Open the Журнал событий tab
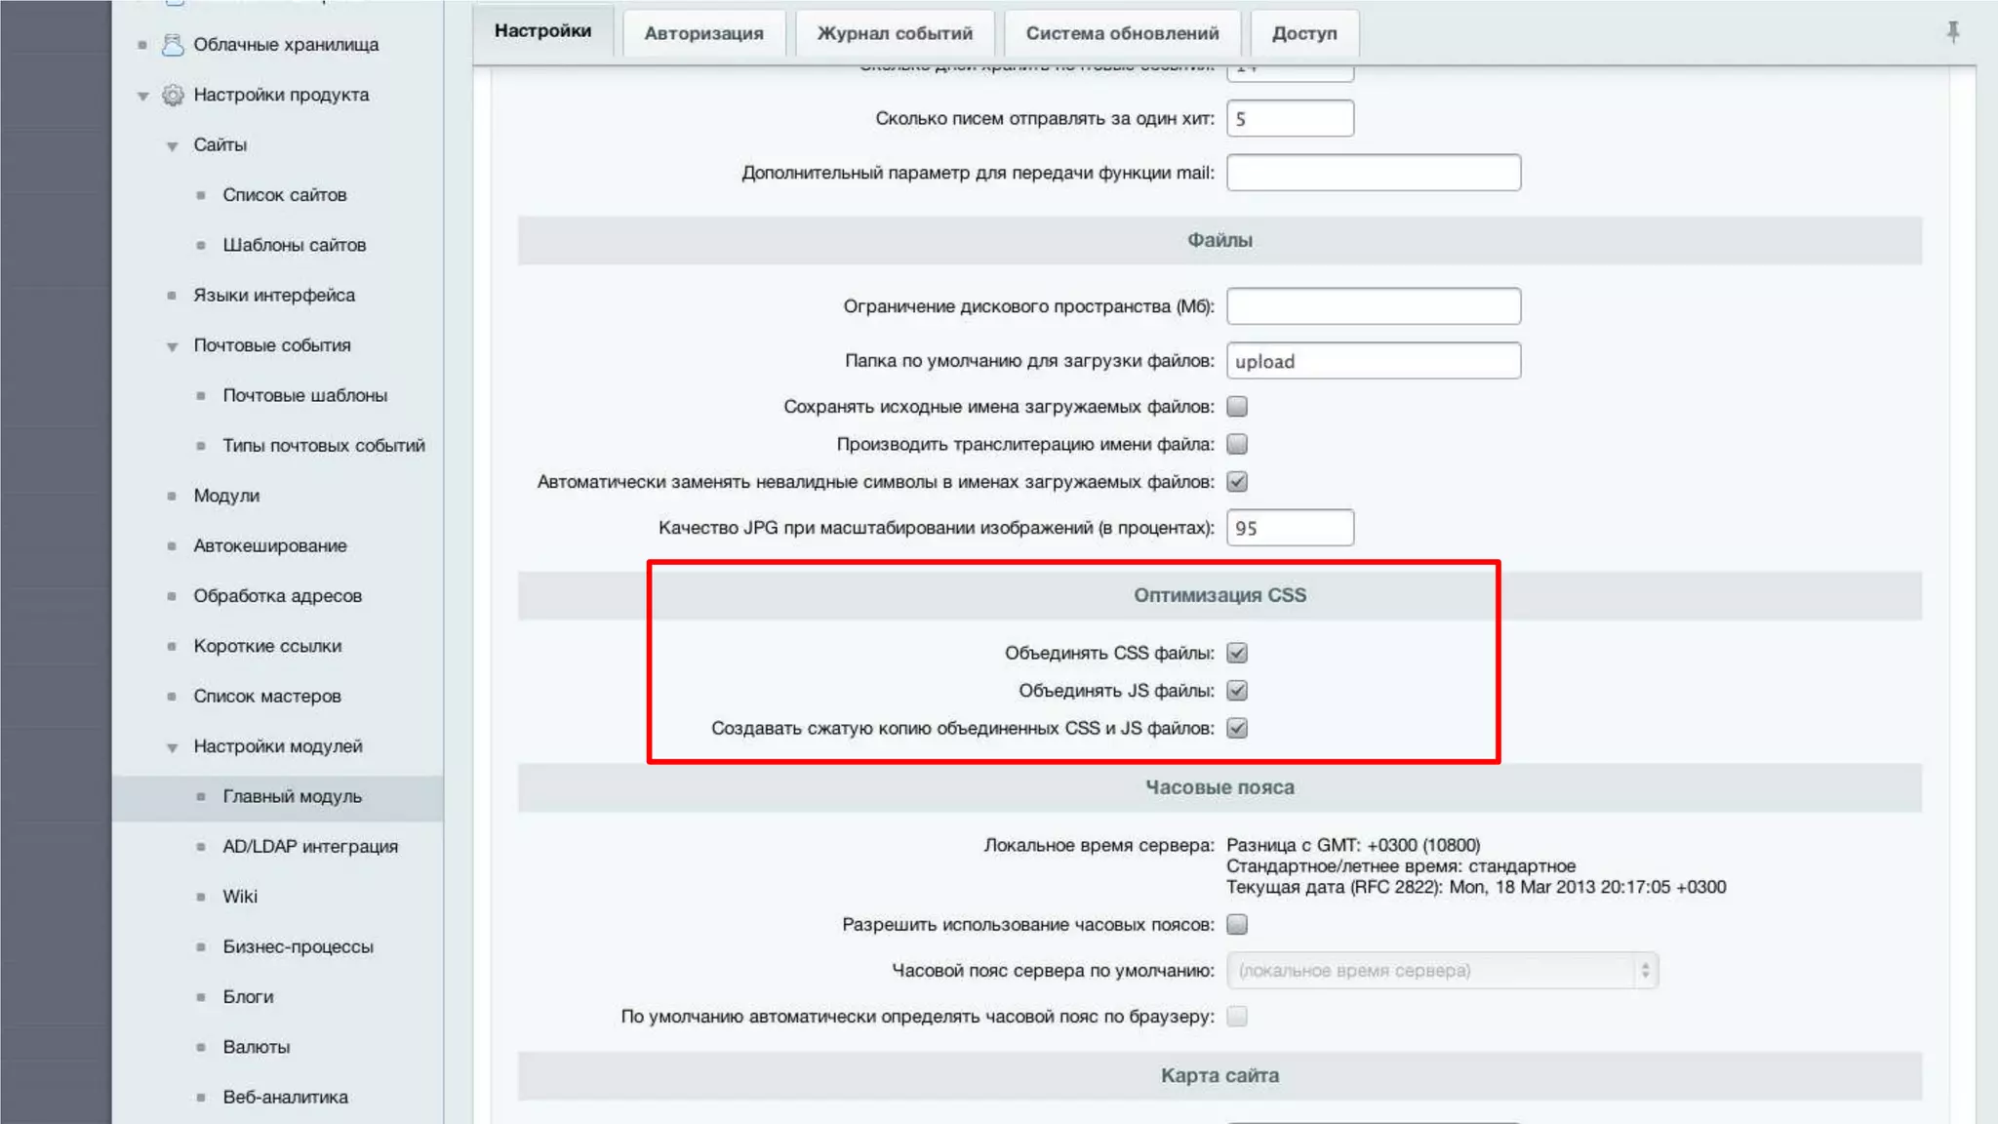 coord(895,33)
